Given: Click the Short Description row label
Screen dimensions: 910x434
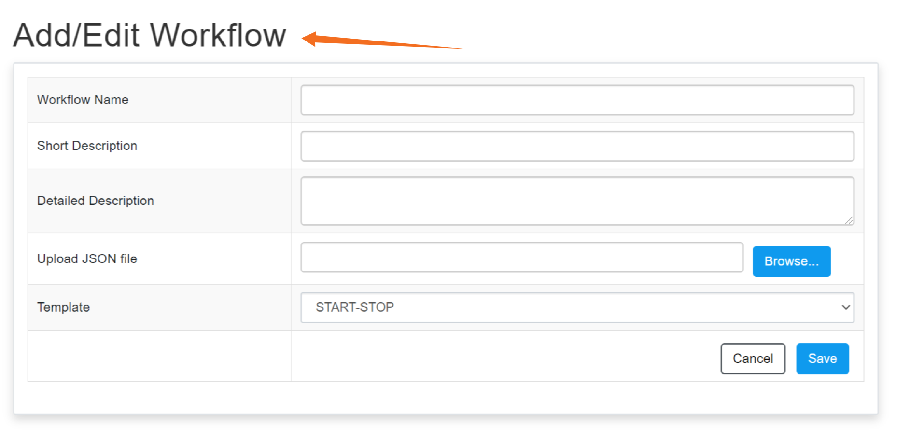Looking at the screenshot, I should [87, 146].
